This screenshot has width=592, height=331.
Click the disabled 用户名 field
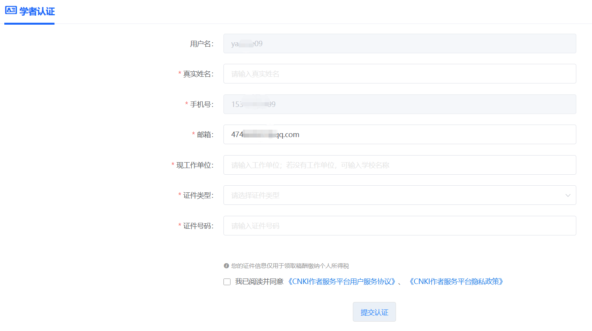coord(400,43)
